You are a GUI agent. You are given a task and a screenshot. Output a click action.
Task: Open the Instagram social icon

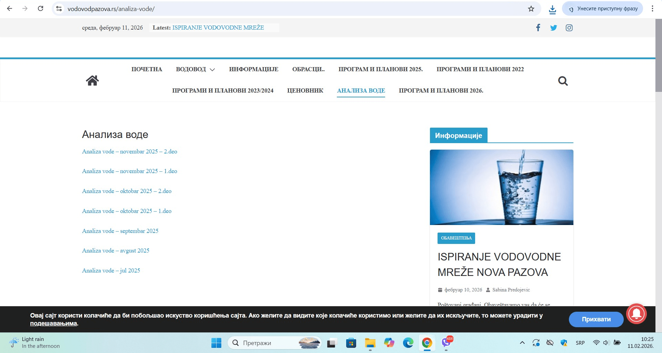(x=569, y=28)
